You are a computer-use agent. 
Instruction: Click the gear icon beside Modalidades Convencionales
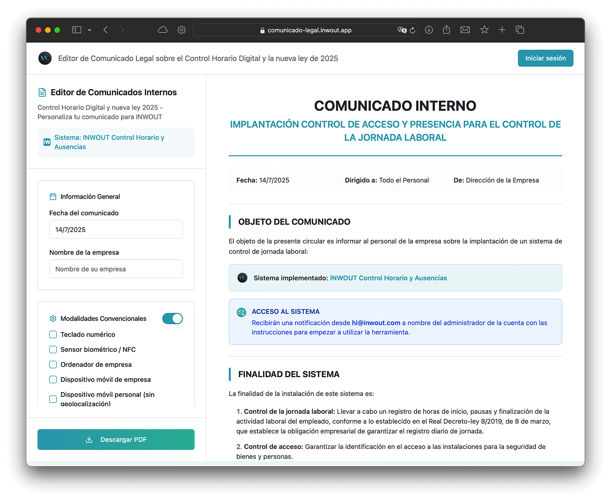click(53, 319)
